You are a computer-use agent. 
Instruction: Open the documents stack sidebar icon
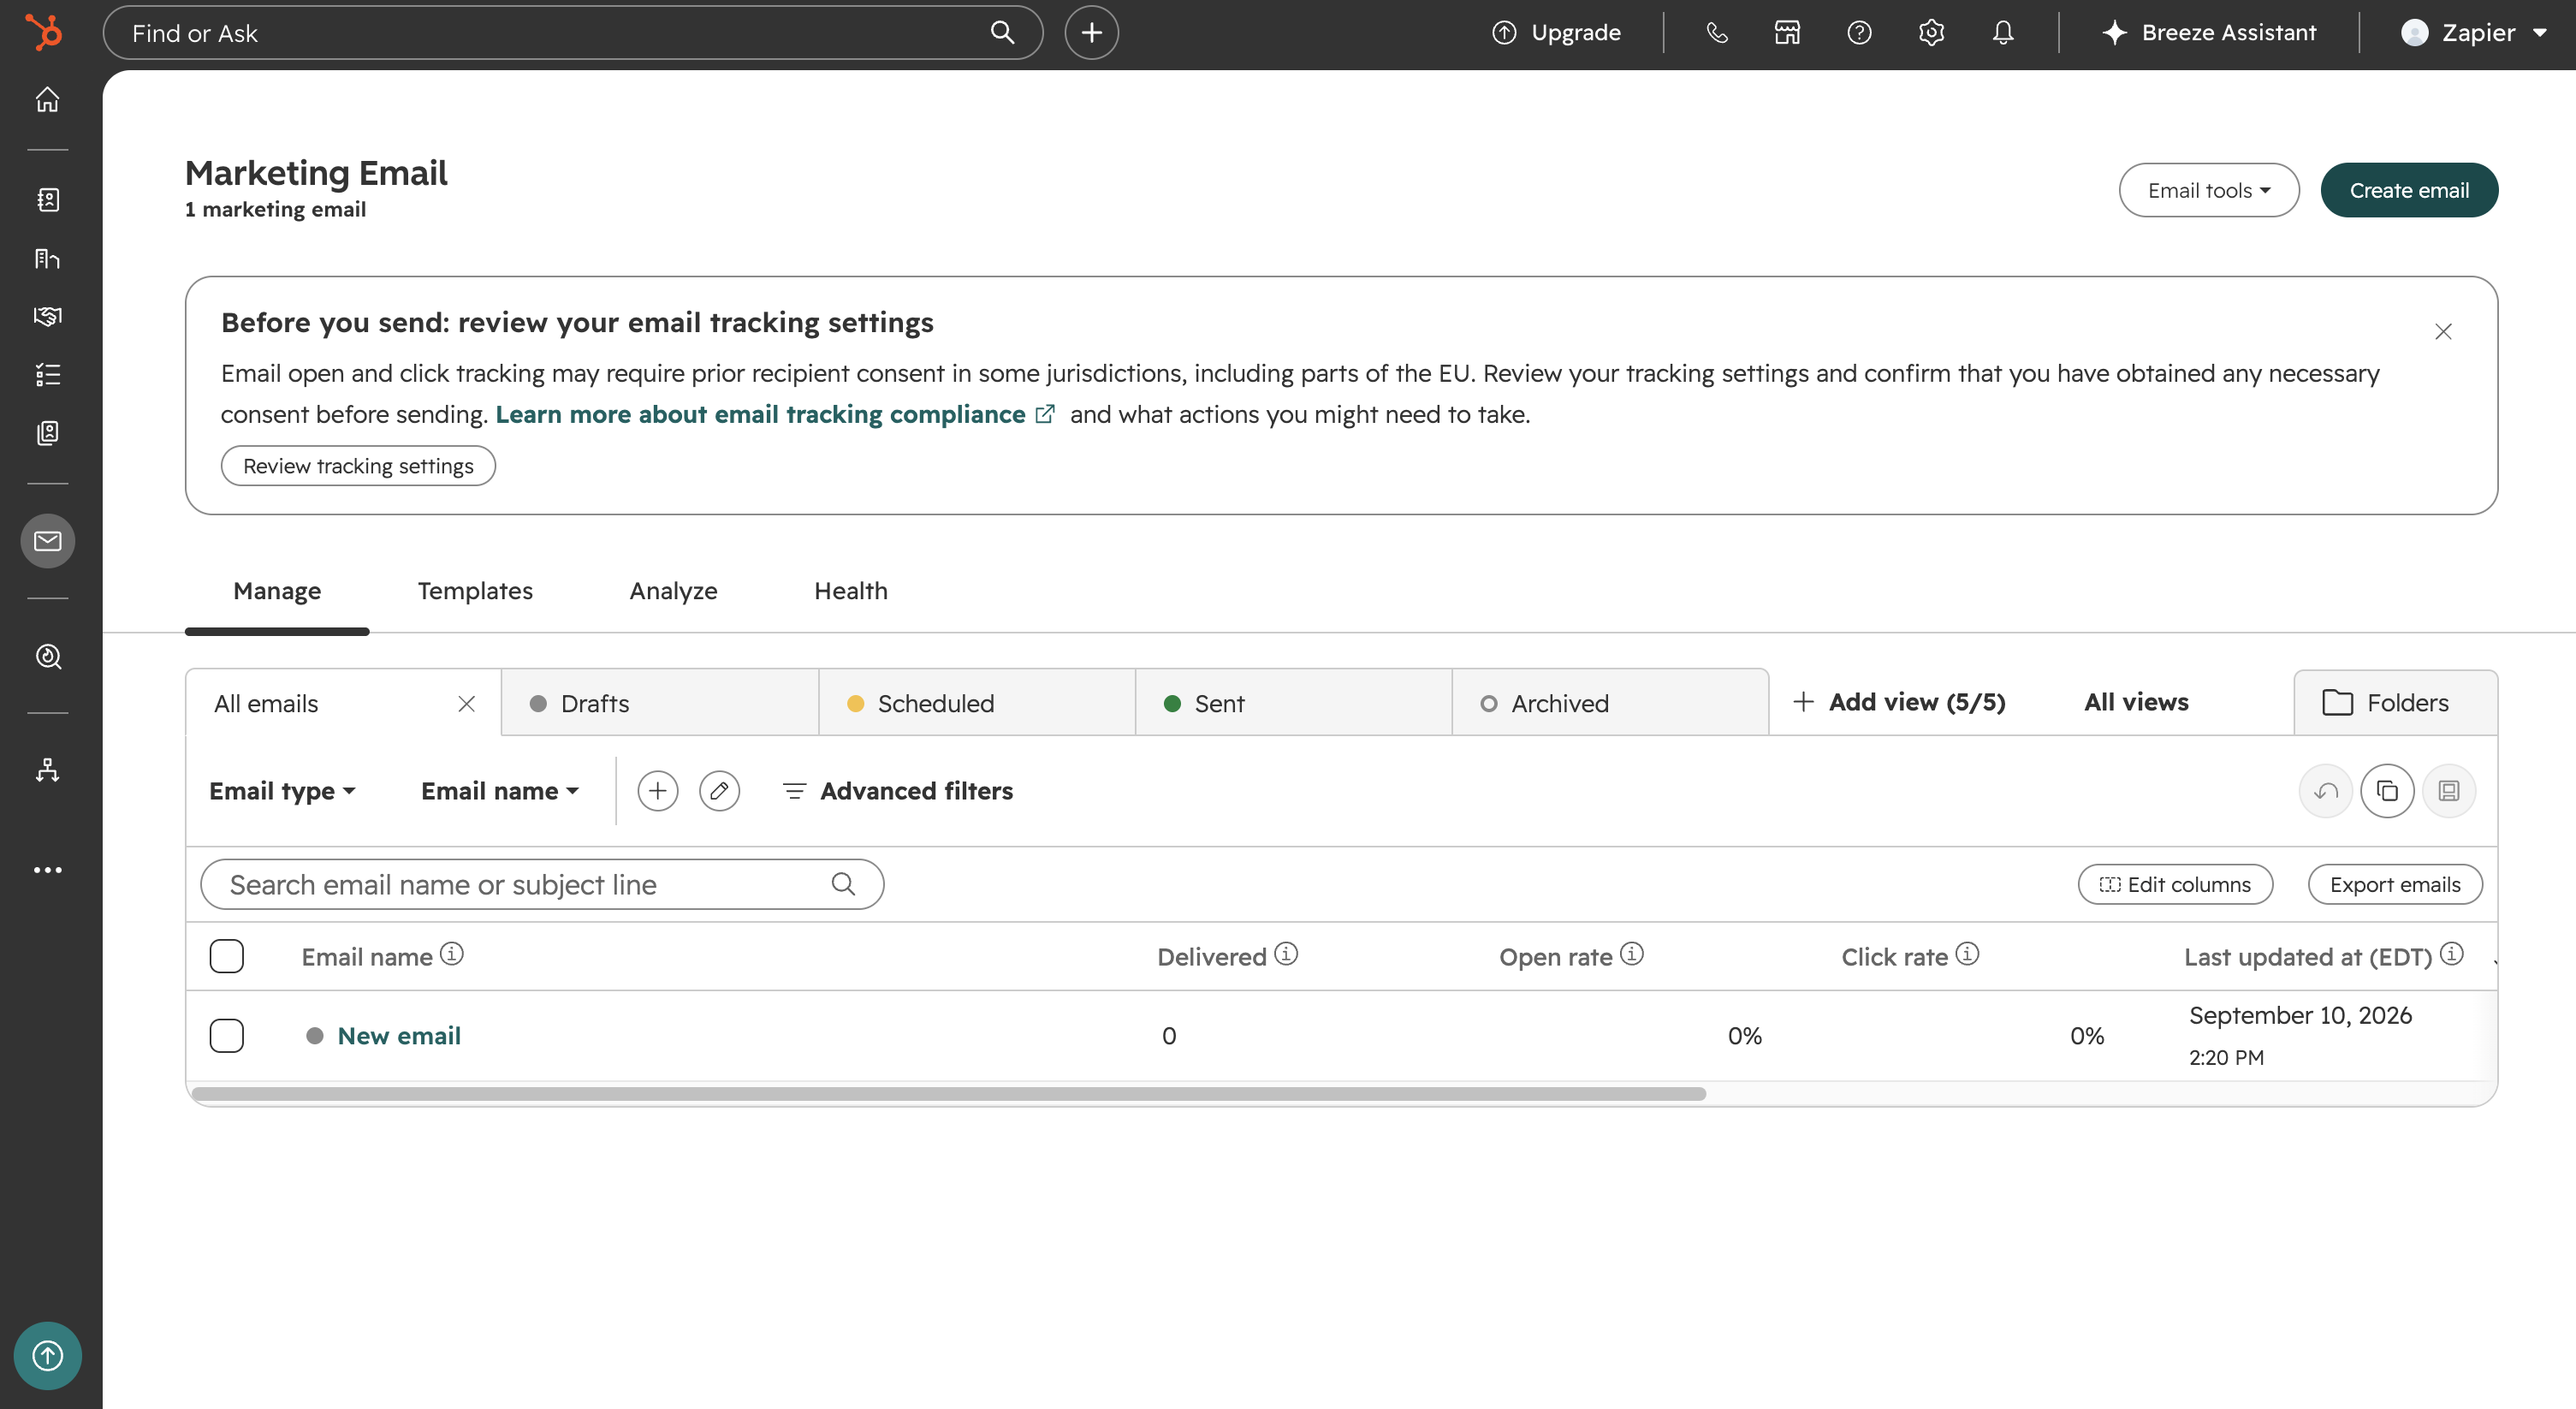coord(47,433)
